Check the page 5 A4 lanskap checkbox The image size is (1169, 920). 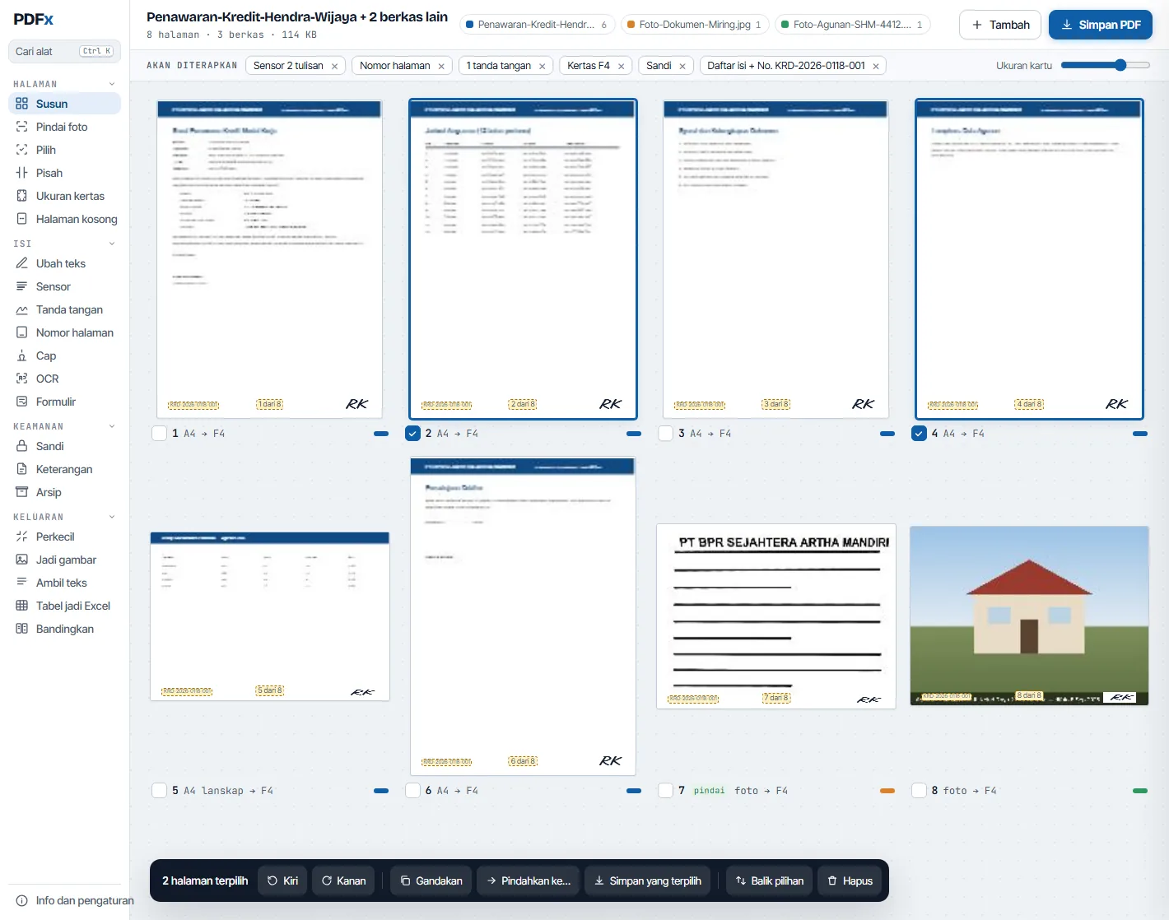coord(160,790)
